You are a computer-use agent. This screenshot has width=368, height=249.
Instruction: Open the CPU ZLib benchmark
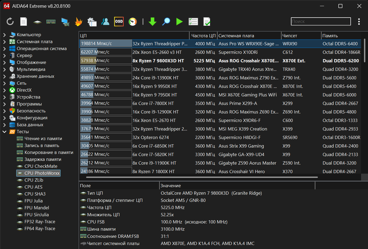(34, 180)
